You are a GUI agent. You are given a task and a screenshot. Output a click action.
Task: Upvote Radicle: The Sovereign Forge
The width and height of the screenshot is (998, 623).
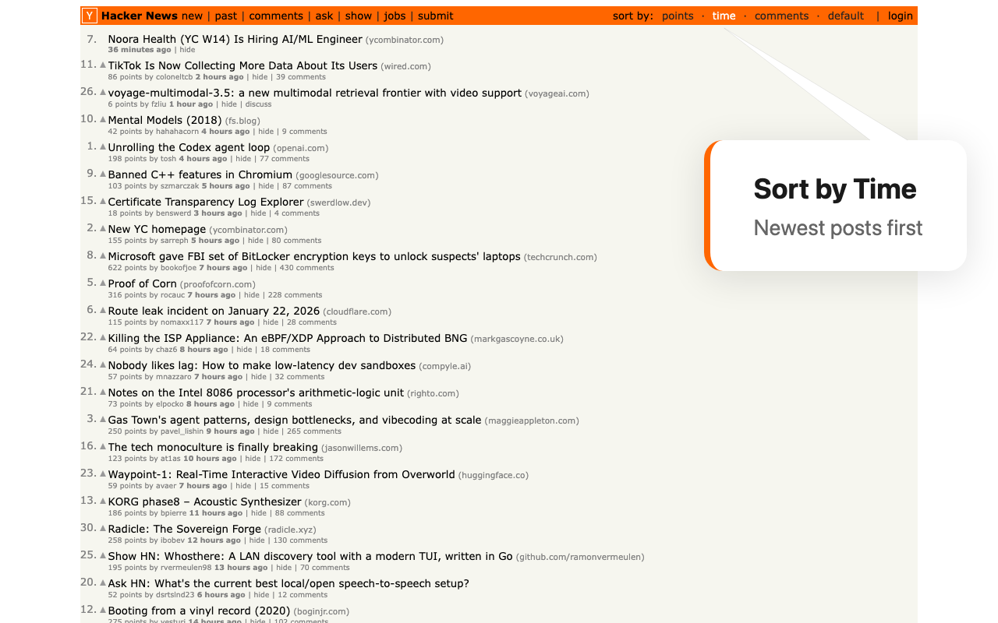pos(103,528)
